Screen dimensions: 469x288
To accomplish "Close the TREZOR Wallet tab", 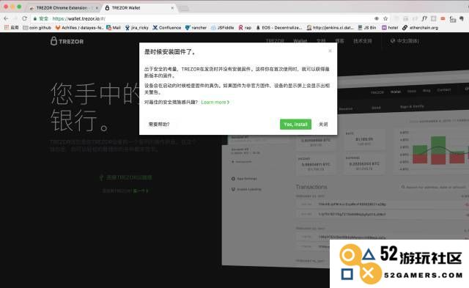I will point(172,8).
